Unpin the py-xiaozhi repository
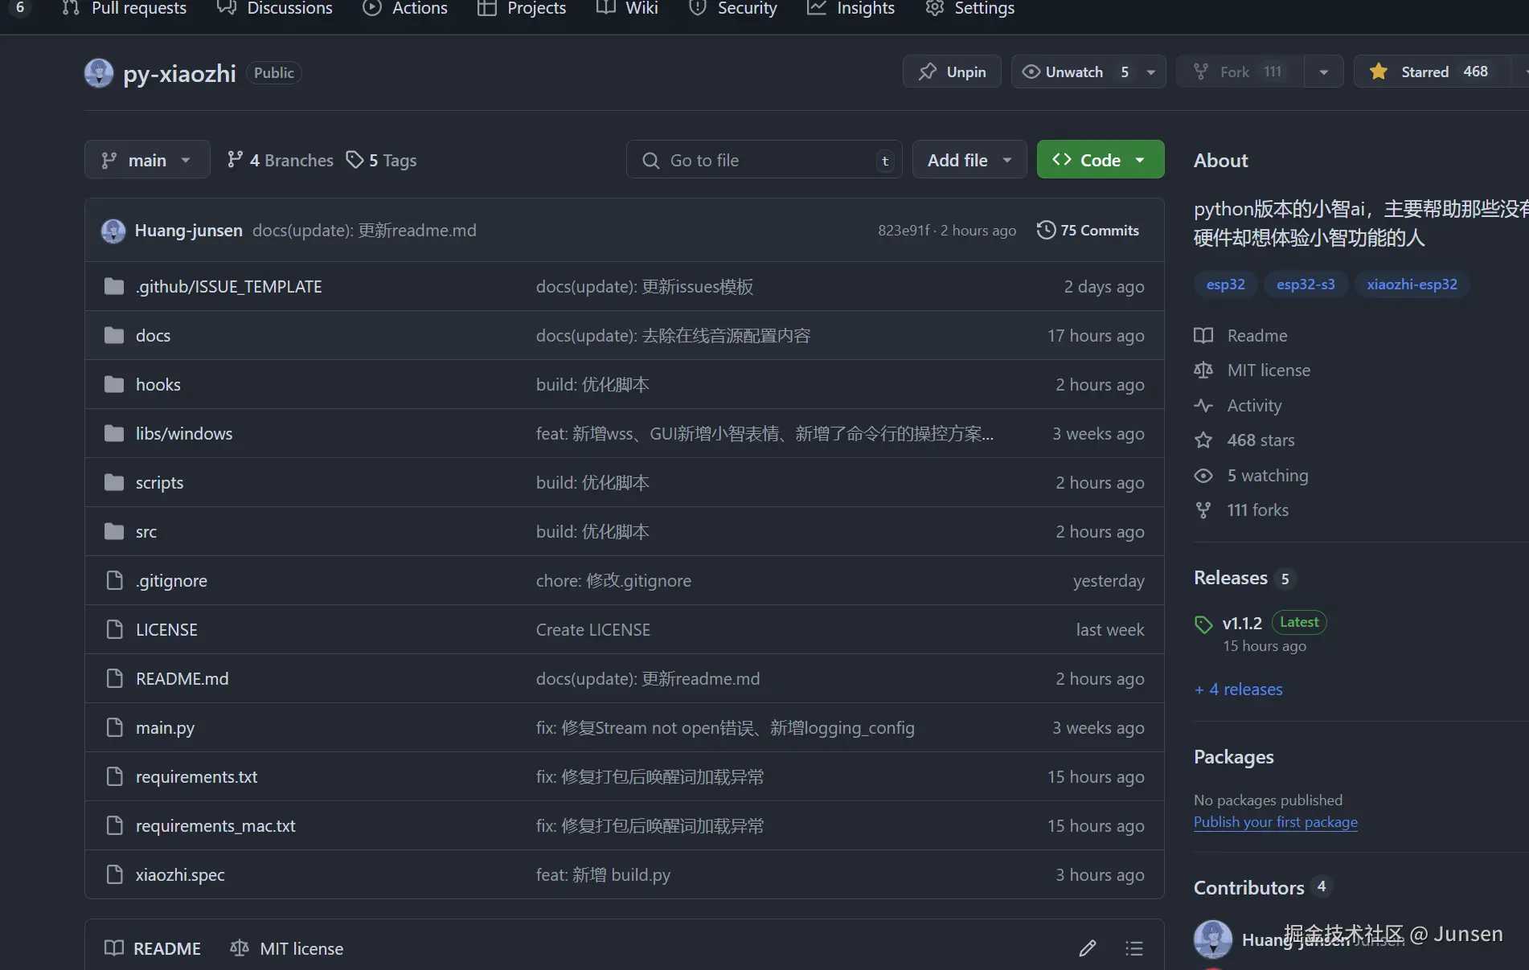 (x=951, y=72)
